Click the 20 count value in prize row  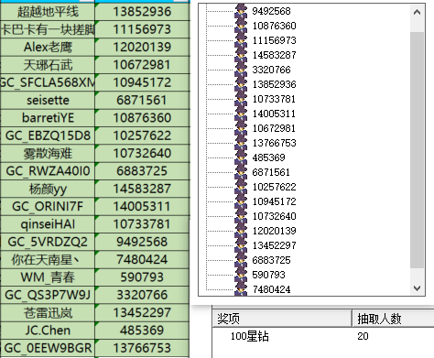click(x=363, y=336)
